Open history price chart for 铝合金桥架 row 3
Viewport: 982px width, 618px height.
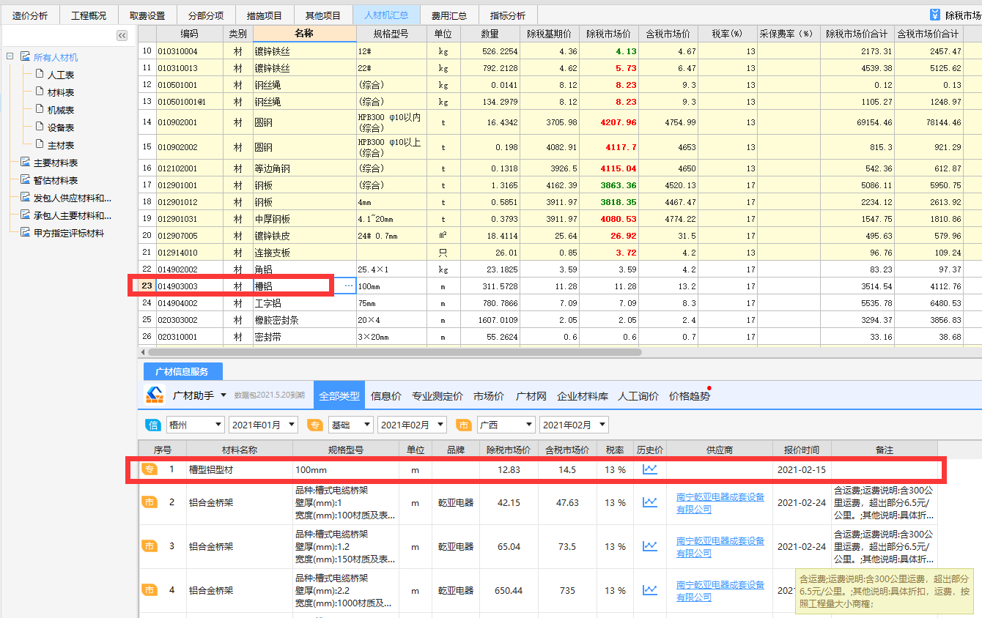pyautogui.click(x=649, y=546)
